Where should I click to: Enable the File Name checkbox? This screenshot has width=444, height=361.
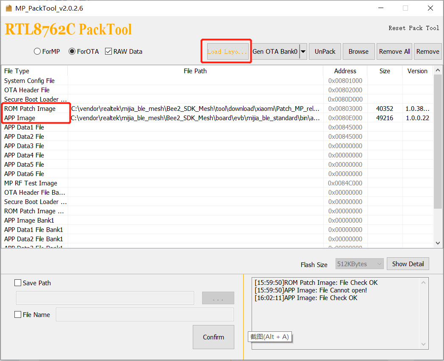[17, 314]
